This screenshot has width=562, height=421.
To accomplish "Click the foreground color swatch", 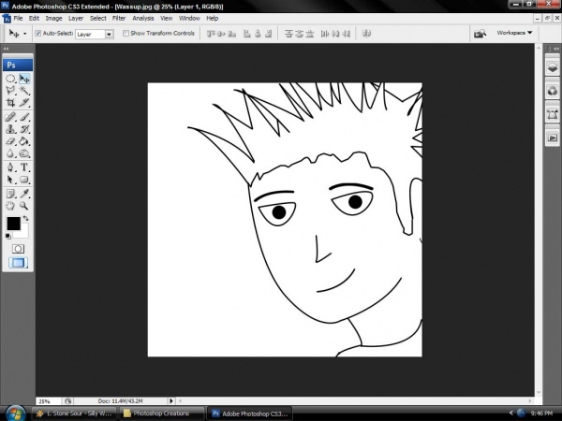I will click(14, 224).
